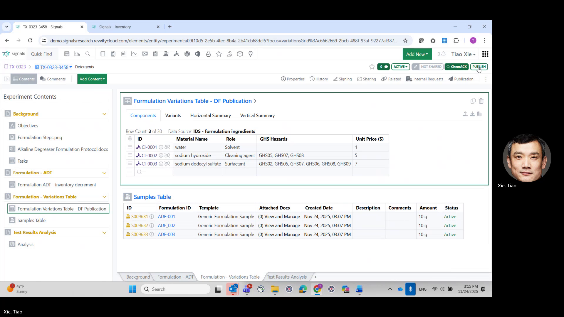Viewport: 564px width, 317px height.
Task: Open the Add New dropdown menu
Action: click(417, 54)
